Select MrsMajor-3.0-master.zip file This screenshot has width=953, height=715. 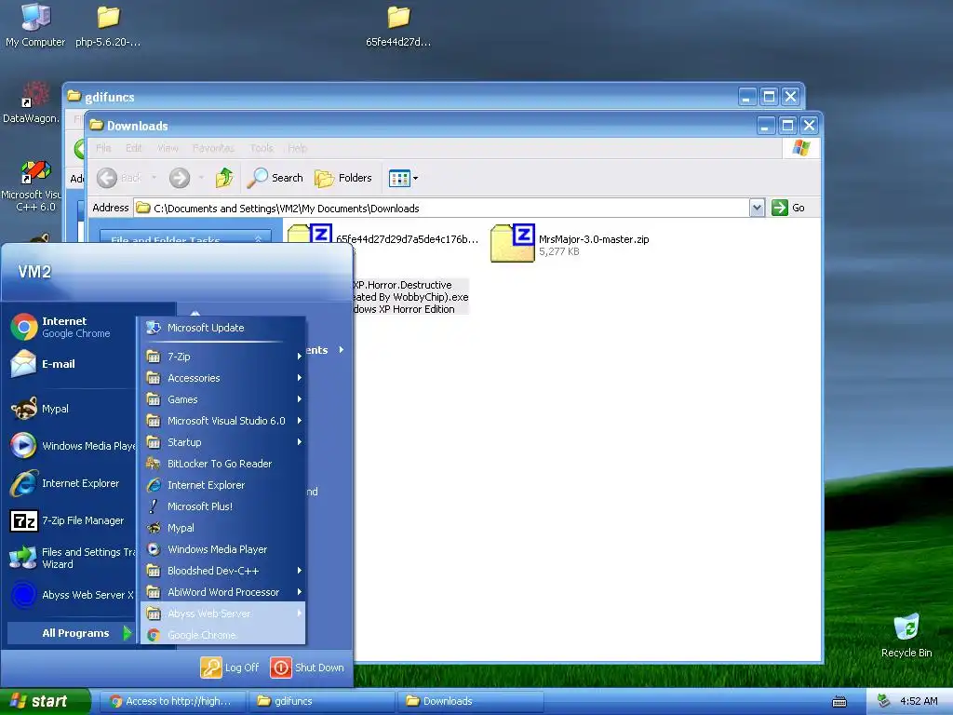570,243
